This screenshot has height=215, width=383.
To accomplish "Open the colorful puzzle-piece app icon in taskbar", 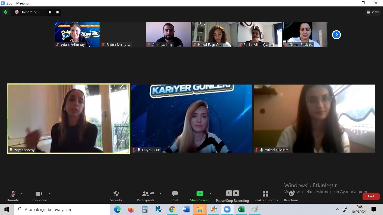I will pos(214,209).
